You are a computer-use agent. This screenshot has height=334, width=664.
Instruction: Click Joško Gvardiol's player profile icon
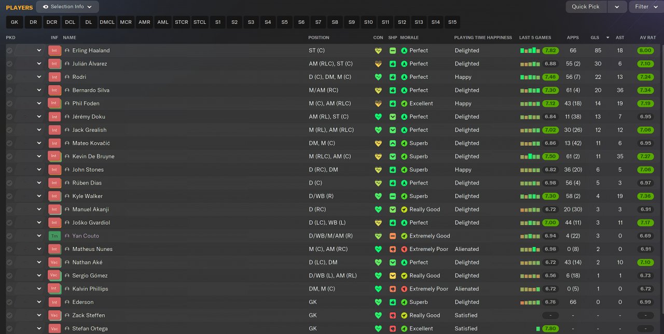67,223
